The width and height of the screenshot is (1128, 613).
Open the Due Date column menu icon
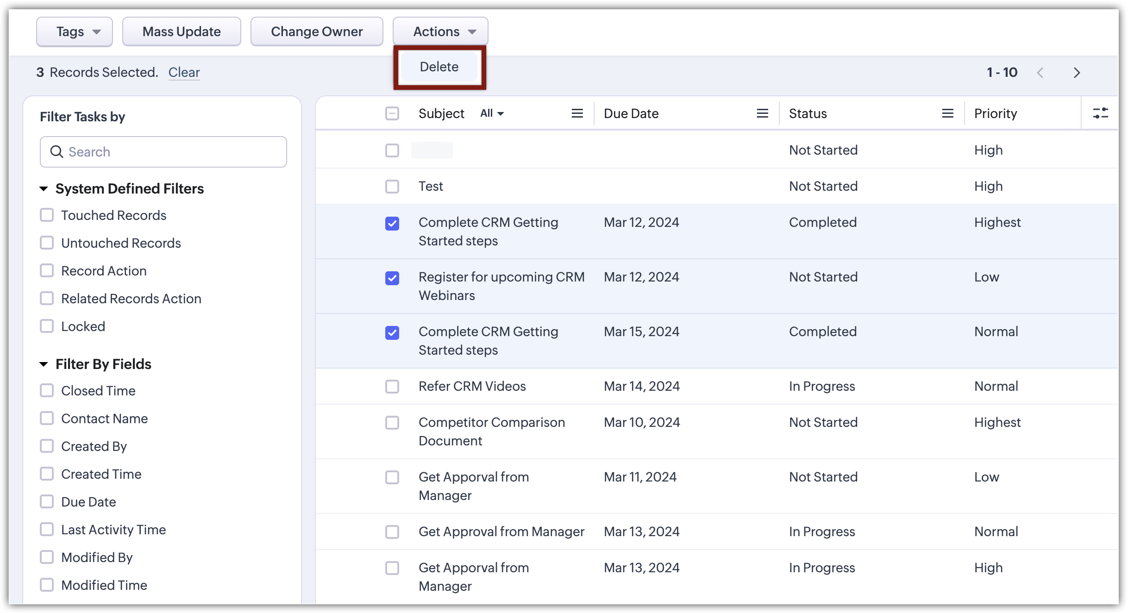pyautogui.click(x=762, y=113)
